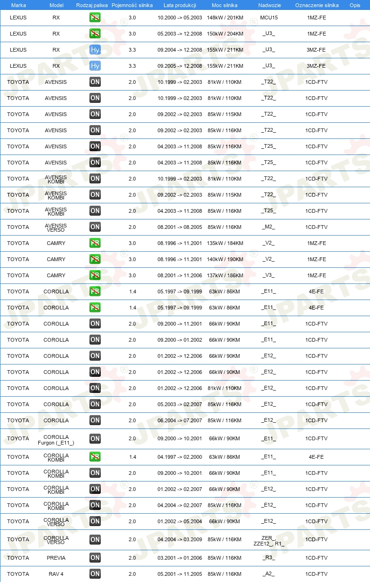Select the ZER_, ZZE12_, R1_ body cell
Screen dimensions: 370x582
tap(269, 541)
